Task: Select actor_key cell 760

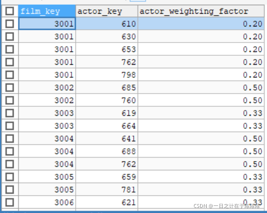Action: coord(107,100)
